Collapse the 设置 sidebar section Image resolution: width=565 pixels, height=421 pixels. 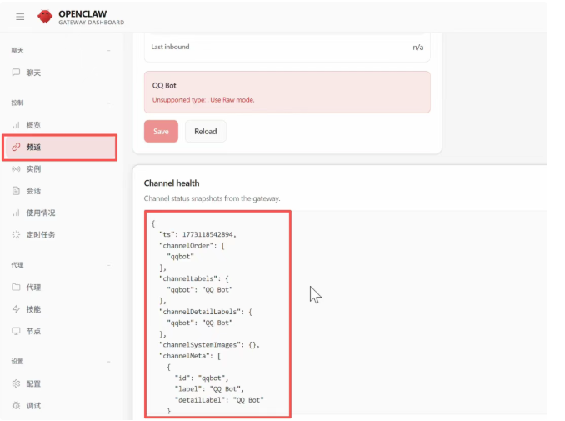(x=109, y=362)
